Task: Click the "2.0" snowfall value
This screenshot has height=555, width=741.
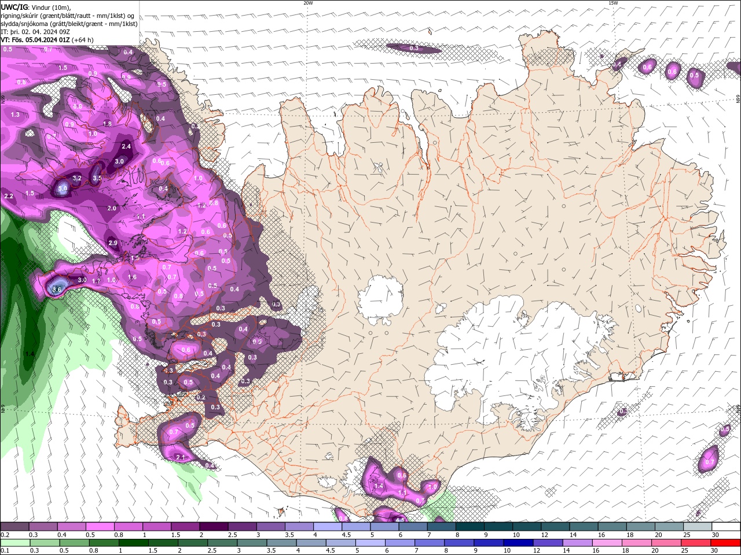Action: (112, 208)
